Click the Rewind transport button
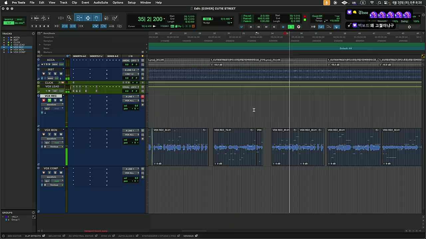 (259, 27)
